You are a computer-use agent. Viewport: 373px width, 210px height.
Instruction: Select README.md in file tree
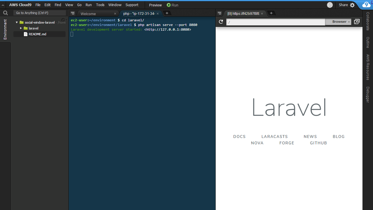[x=37, y=34]
